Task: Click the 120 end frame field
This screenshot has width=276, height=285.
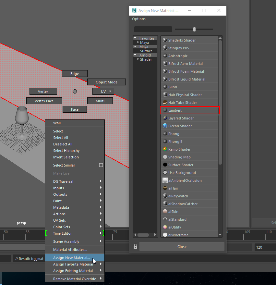Action: click(x=265, y=247)
